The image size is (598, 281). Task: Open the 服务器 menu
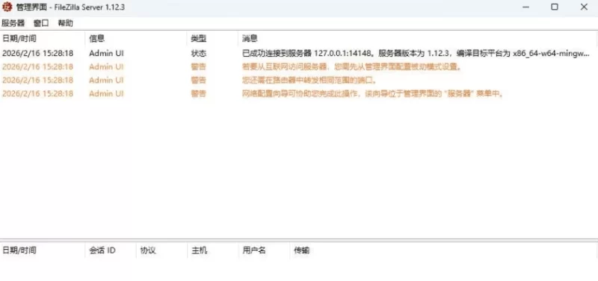[x=13, y=23]
